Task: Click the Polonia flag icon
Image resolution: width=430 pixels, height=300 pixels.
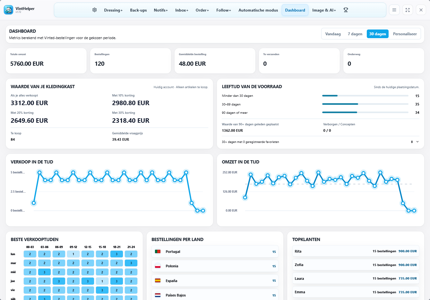Action: click(158, 266)
